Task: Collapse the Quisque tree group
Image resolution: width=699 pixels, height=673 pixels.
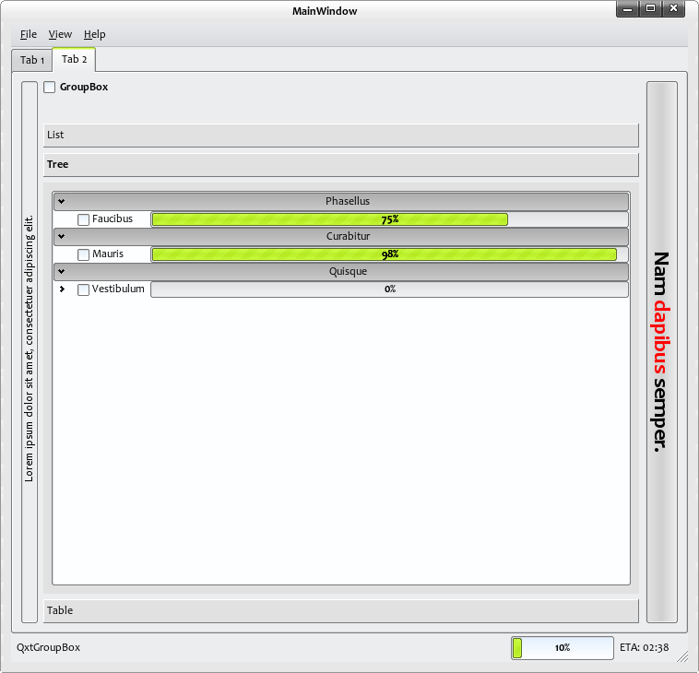Action: [x=62, y=271]
